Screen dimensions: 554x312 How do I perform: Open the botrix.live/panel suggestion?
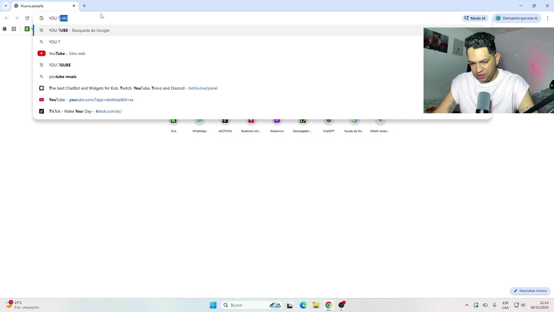pos(262,88)
